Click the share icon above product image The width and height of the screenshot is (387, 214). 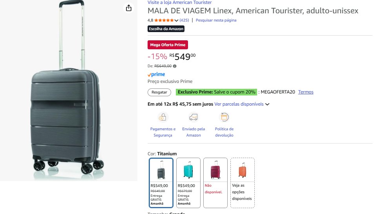pyautogui.click(x=128, y=8)
